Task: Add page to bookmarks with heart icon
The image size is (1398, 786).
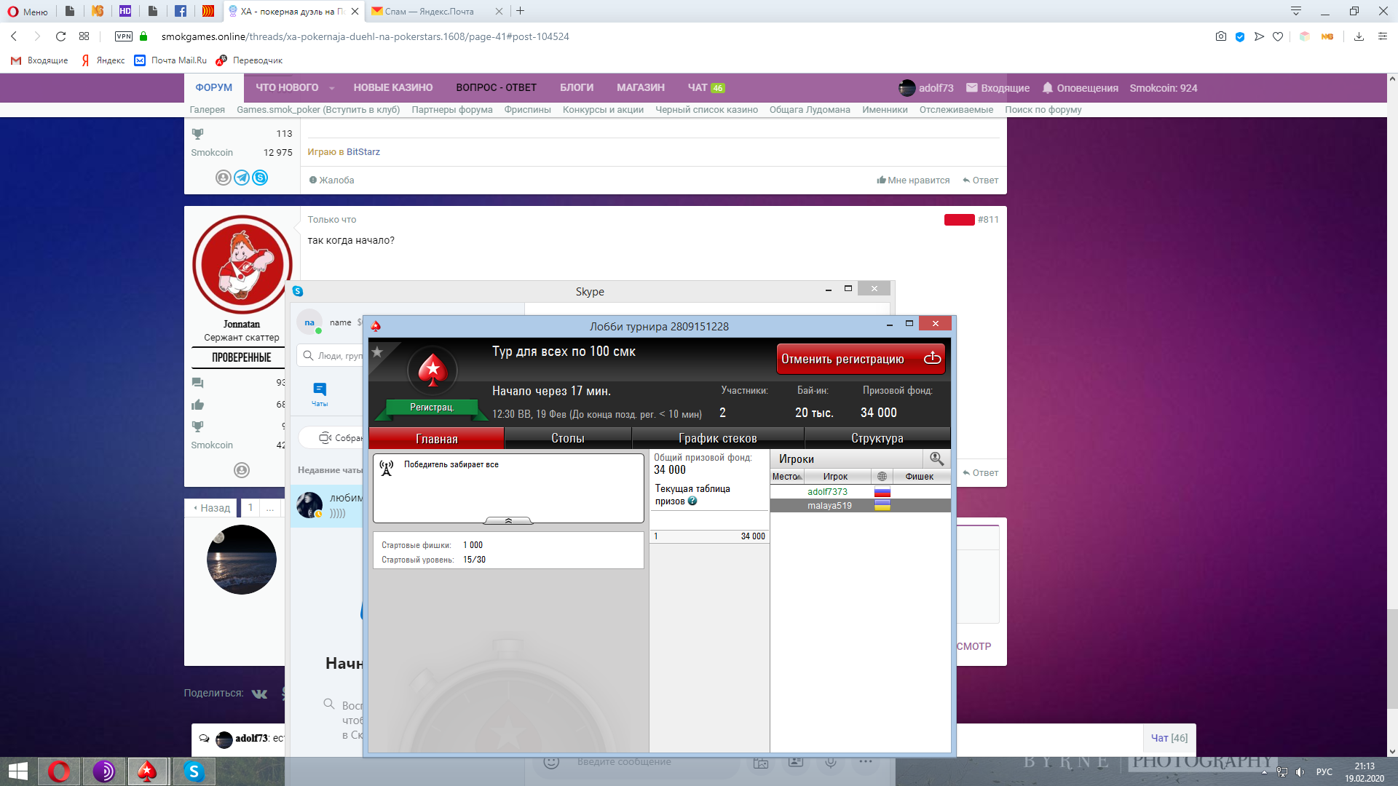Action: pos(1278,36)
